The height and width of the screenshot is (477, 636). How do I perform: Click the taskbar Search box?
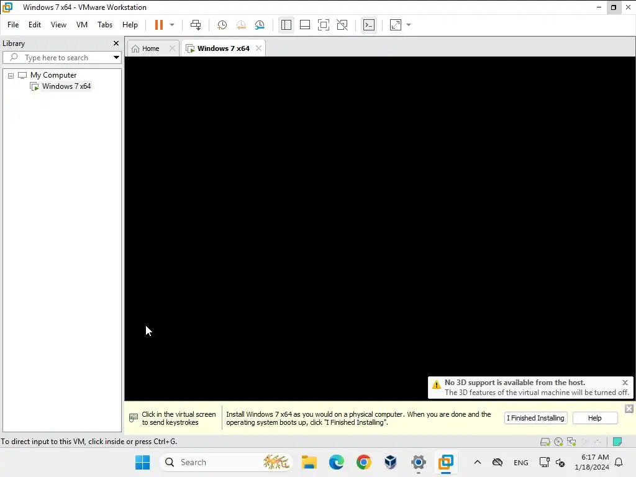pyautogui.click(x=226, y=462)
